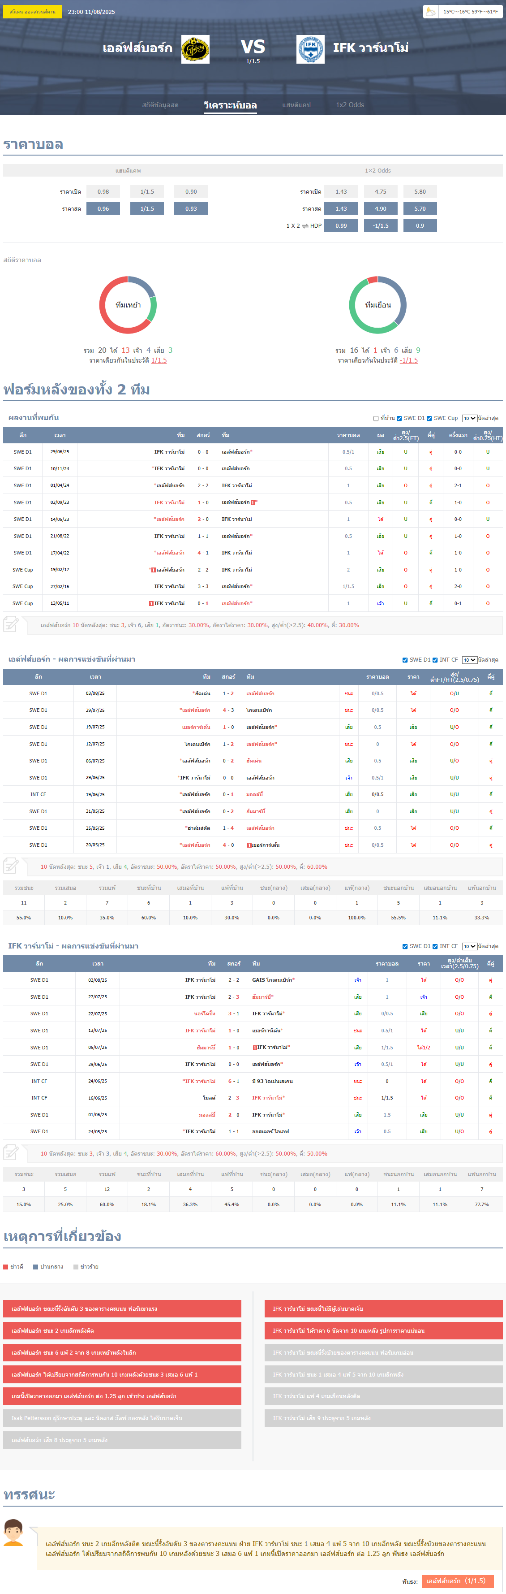Click the 4 - 1 score on 17/04/22
Viewport: 506px width, 1594px height.
pos(203,553)
